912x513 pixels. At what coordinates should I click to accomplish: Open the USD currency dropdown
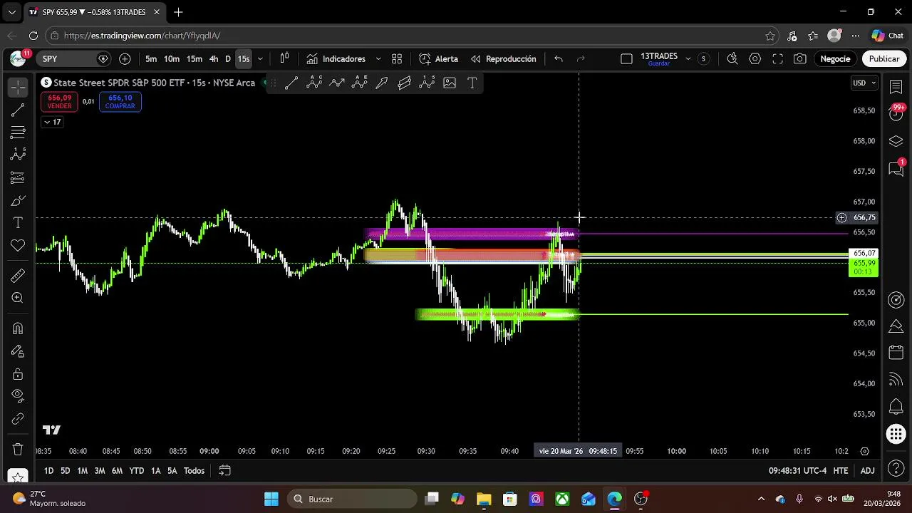[864, 83]
